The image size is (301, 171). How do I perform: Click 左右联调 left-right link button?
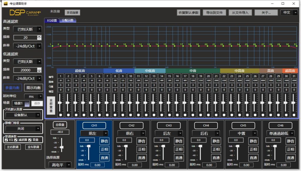tap(13, 147)
